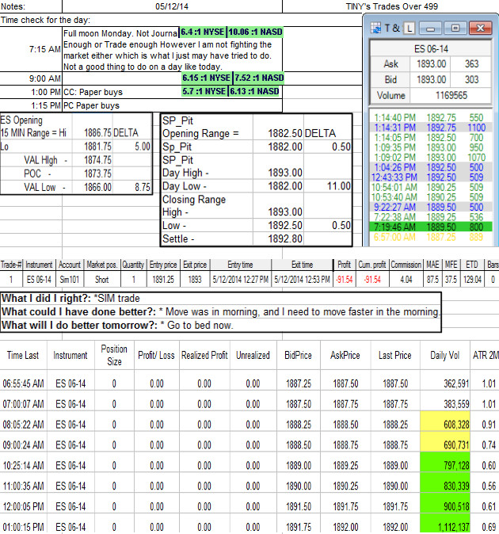Viewport: 499px width, 534px height.
Task: Click the 05/12/14 date cell
Action: click(x=172, y=6)
